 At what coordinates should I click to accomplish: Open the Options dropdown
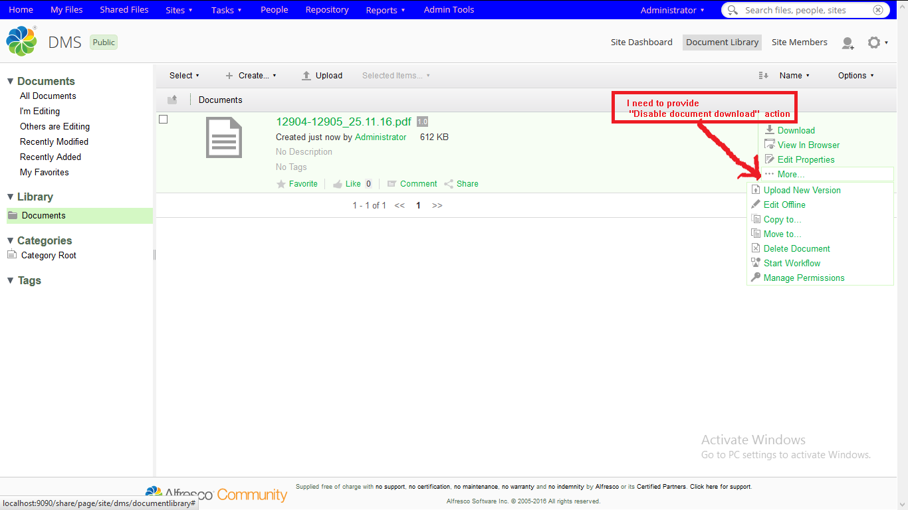point(855,76)
